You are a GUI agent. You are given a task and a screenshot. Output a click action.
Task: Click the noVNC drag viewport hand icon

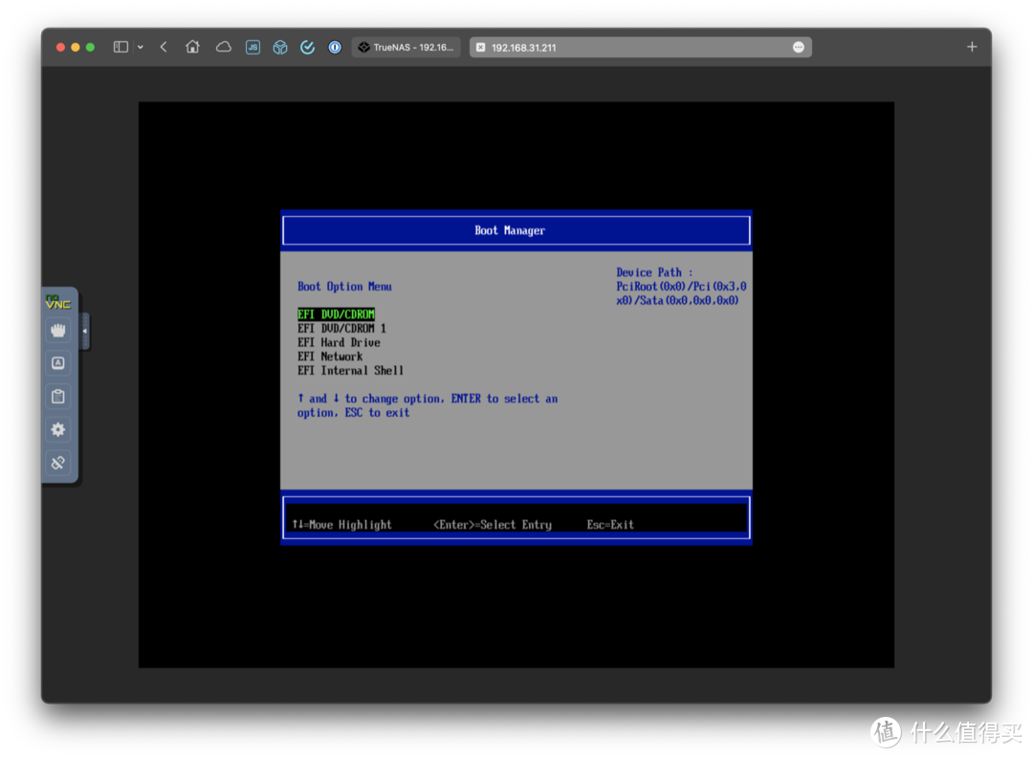[x=58, y=331]
